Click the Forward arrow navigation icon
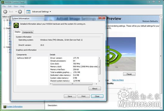164x111 pixels. [x=20, y=12]
